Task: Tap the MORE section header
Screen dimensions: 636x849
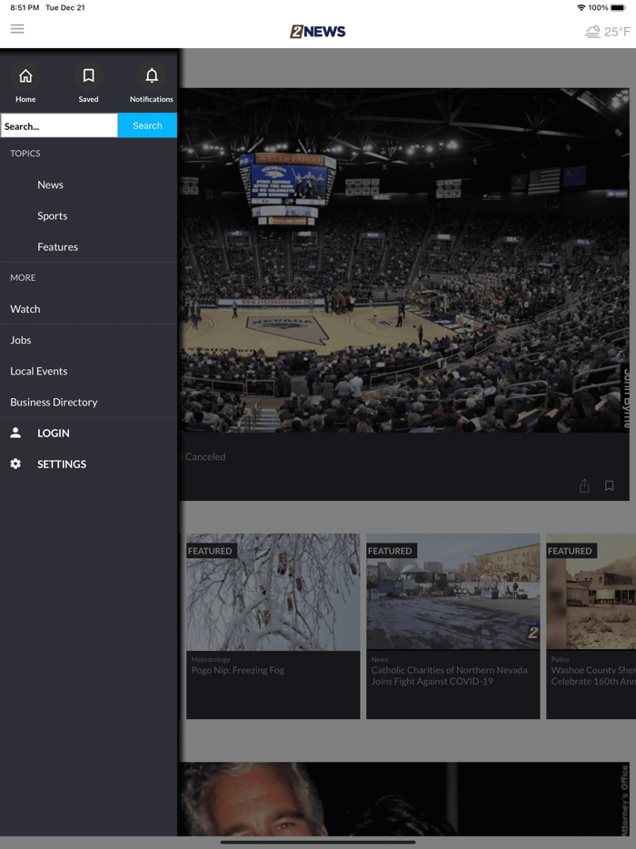Action: 23,277
